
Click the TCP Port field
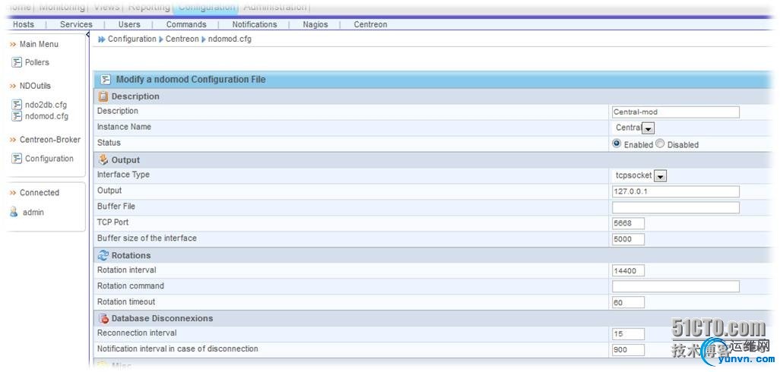[x=628, y=223]
